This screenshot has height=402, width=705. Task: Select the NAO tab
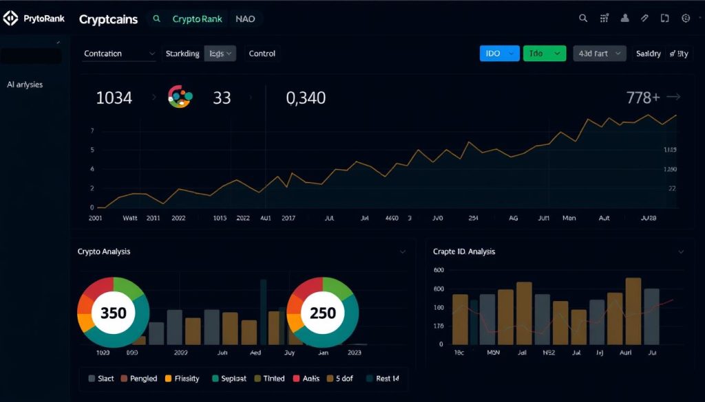(x=245, y=19)
